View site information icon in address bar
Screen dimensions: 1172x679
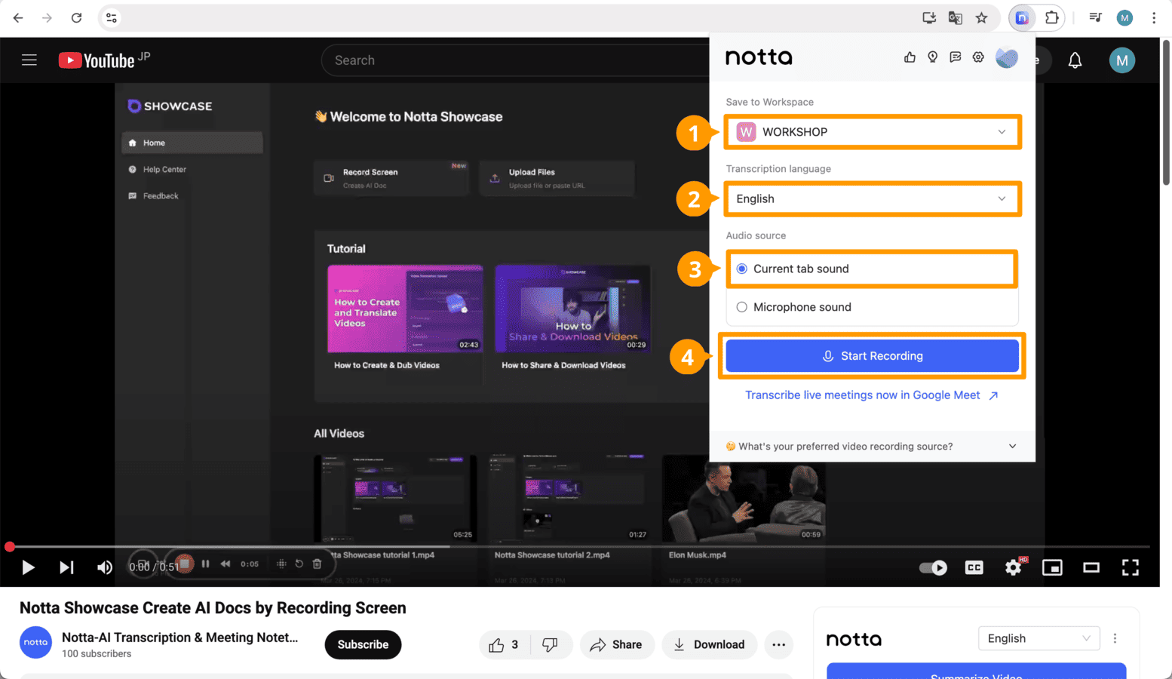pyautogui.click(x=112, y=18)
